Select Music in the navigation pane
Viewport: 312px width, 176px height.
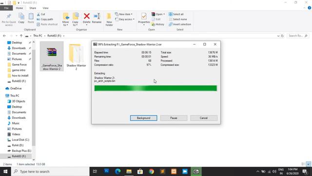point(16,123)
